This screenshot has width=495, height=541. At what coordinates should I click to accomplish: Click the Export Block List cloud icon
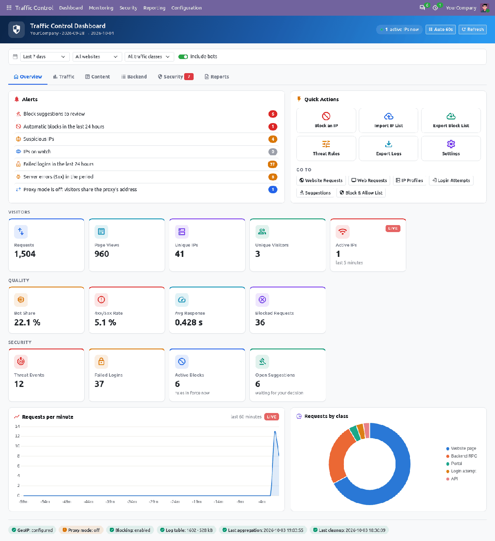coord(451,116)
